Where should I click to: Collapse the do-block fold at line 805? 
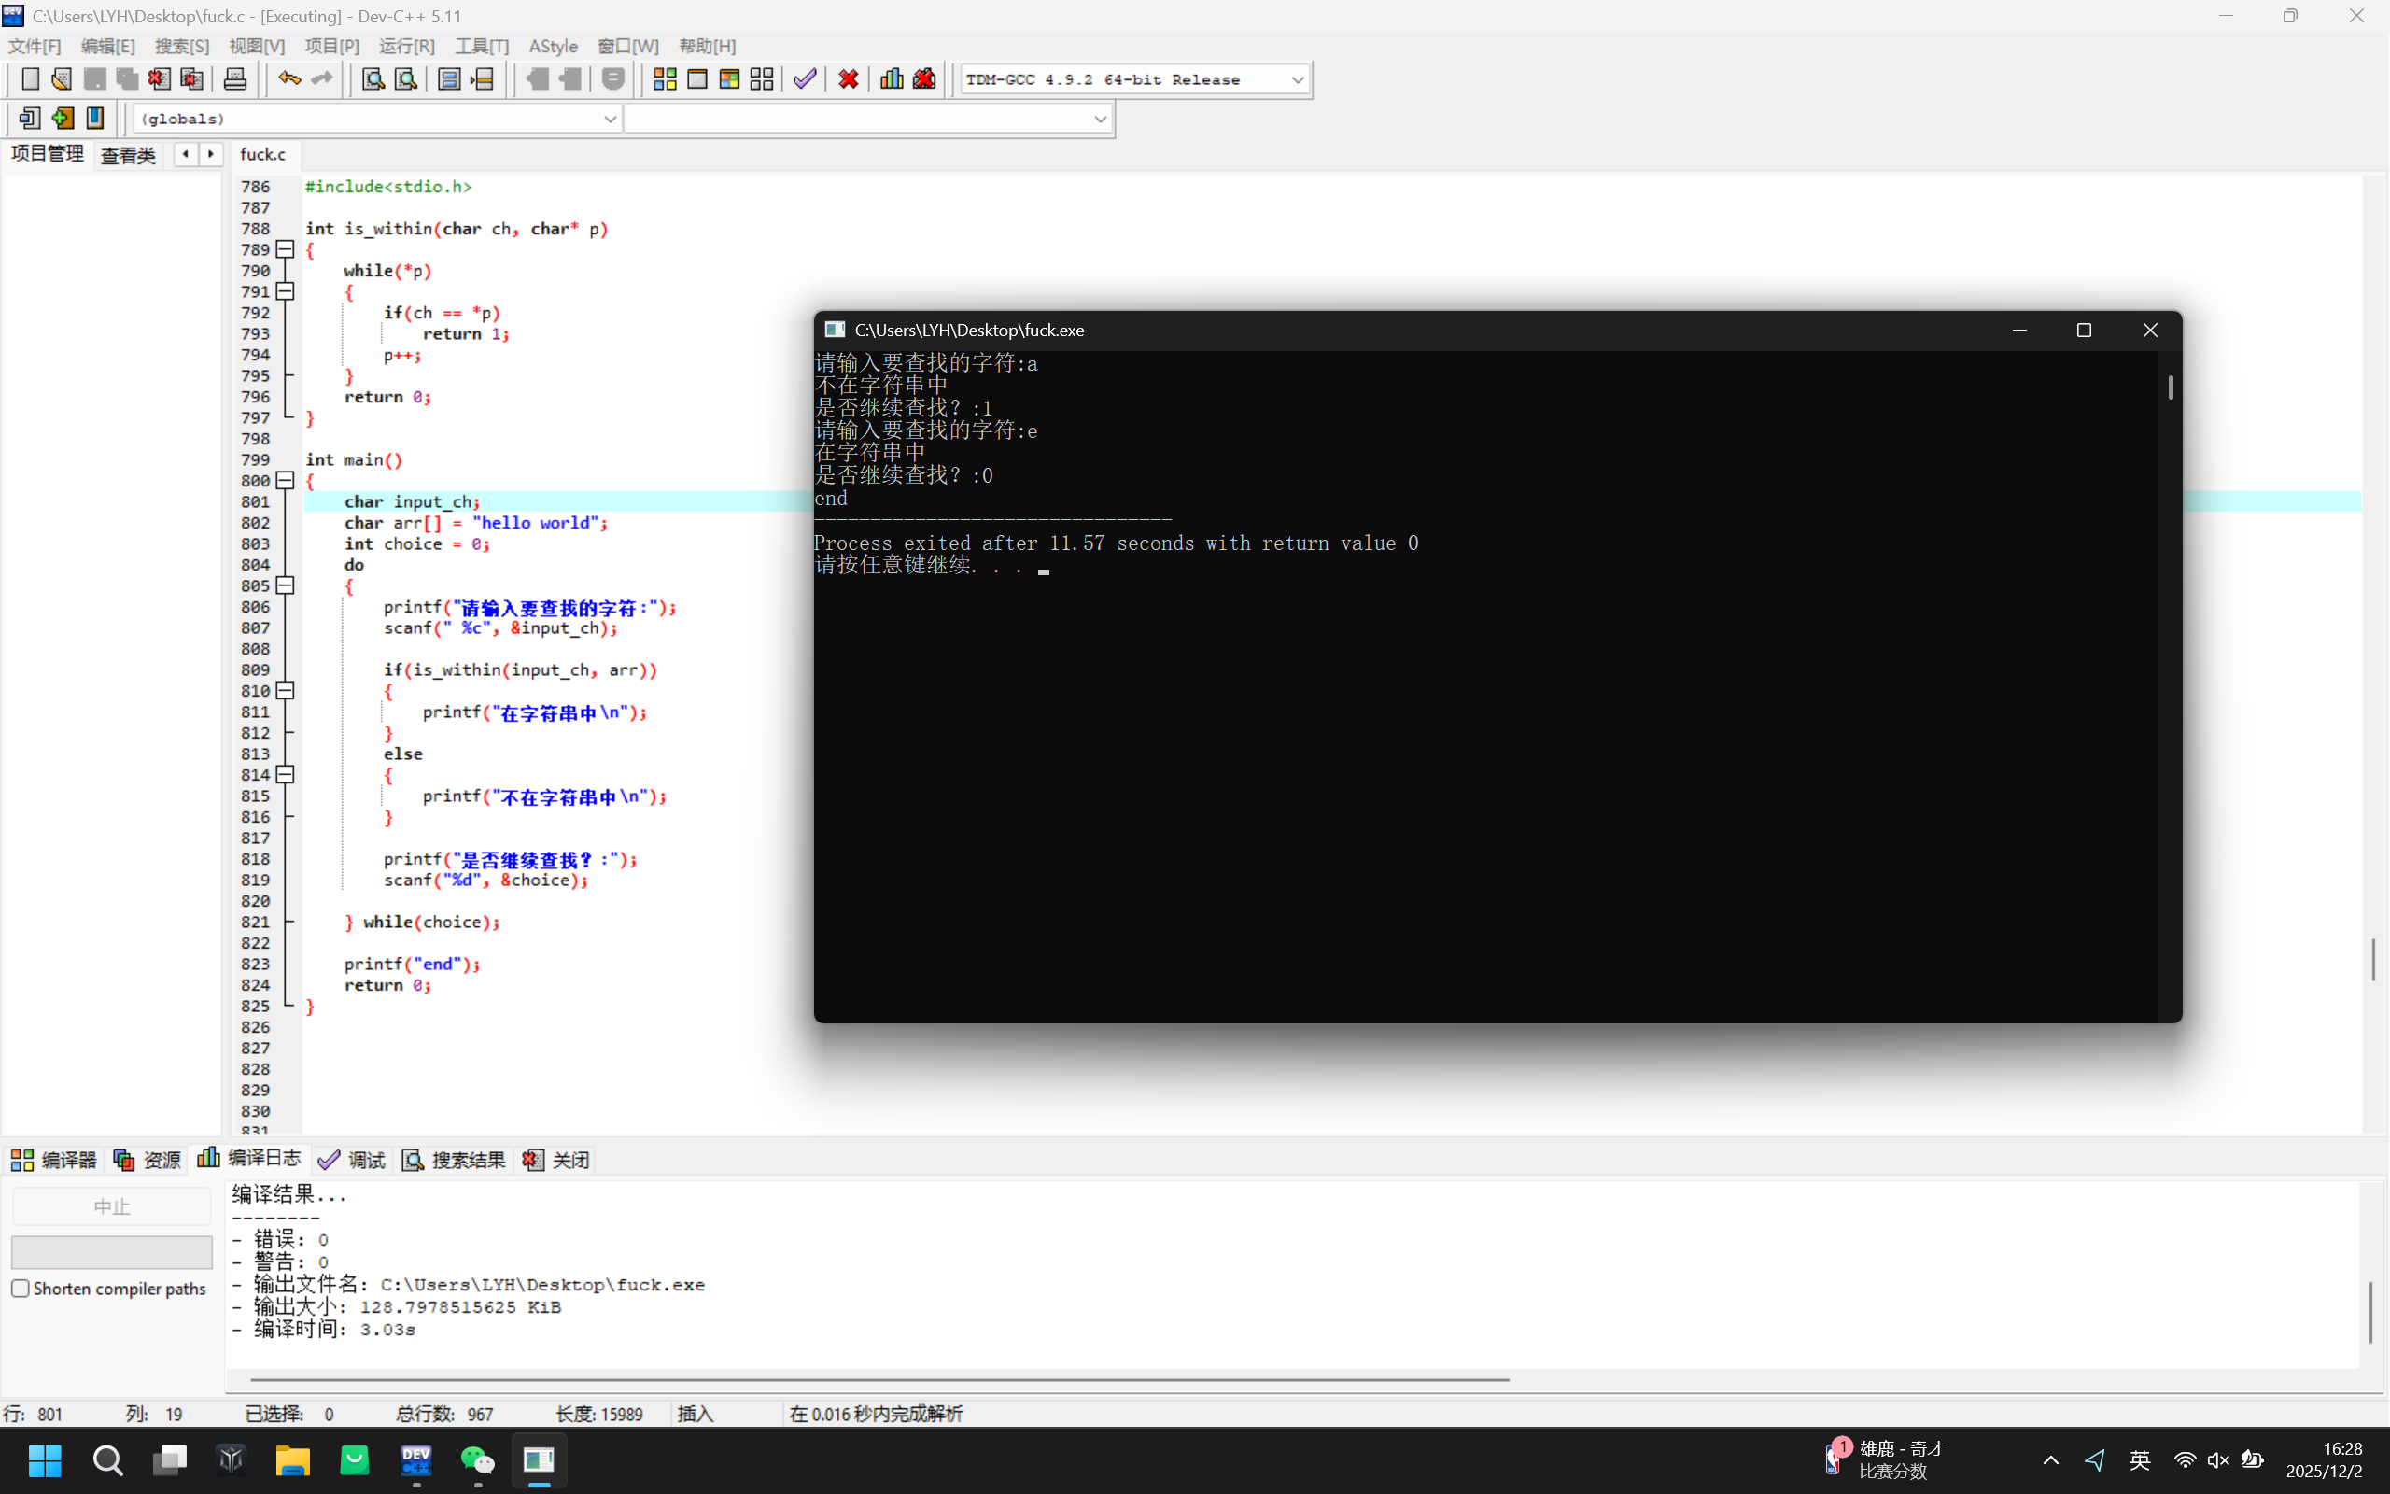pos(286,586)
